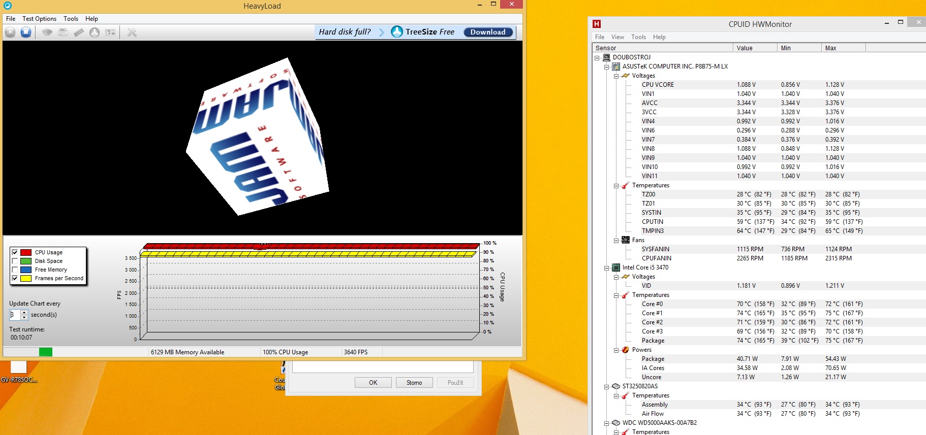Collapse the ASUSTeK Voltages tree node
The height and width of the screenshot is (435, 926).
[616, 76]
